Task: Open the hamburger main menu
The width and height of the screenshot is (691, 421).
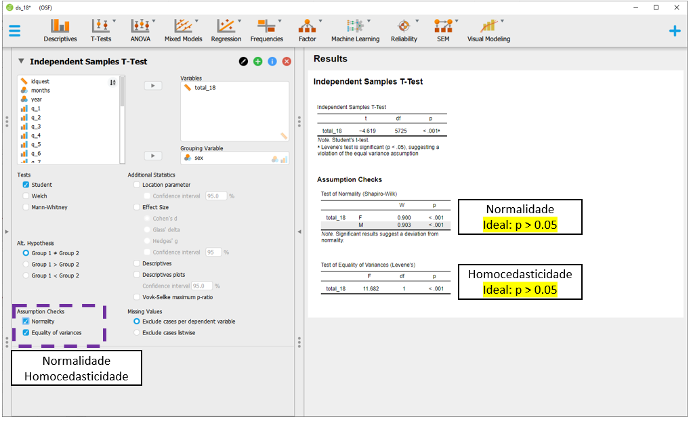Action: pos(14,30)
